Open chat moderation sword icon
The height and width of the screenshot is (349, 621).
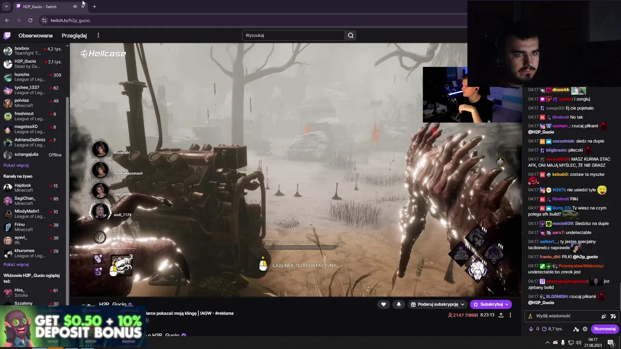pyautogui.click(x=576, y=329)
